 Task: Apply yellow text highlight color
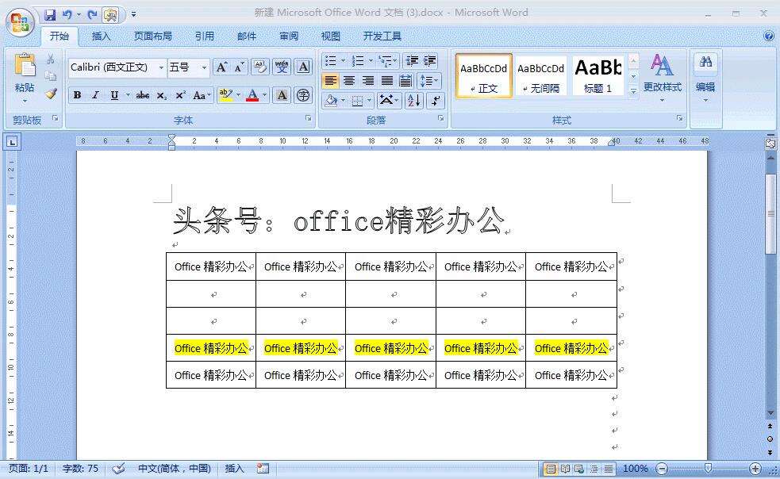226,95
